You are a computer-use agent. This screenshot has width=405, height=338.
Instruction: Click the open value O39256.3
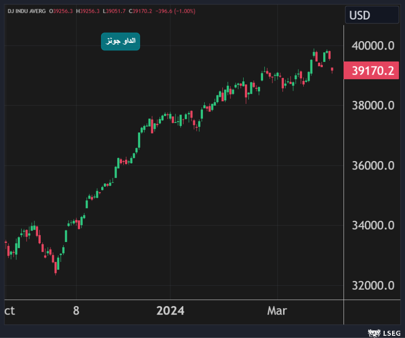coord(62,11)
